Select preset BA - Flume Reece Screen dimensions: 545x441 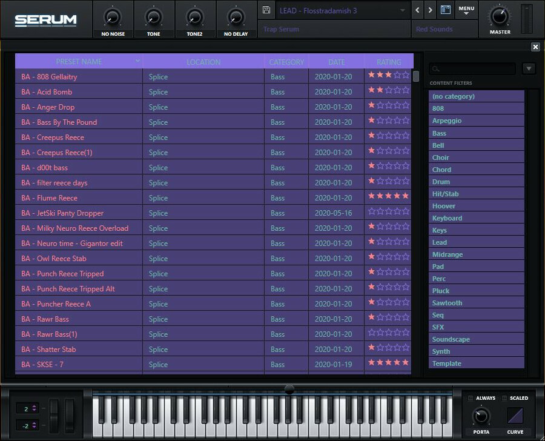[79, 198]
